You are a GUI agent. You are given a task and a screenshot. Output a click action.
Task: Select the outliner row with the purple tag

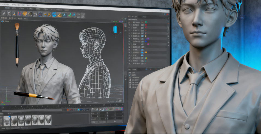(147, 39)
